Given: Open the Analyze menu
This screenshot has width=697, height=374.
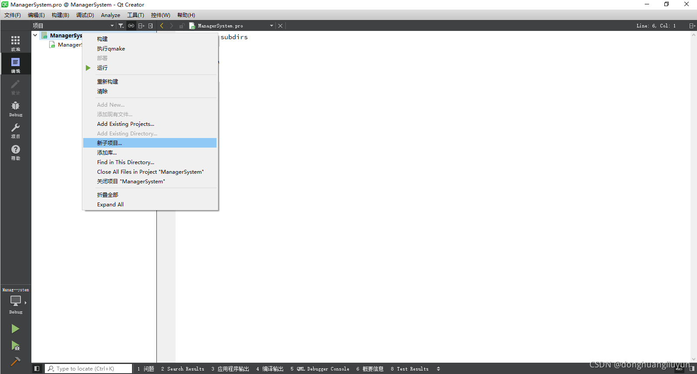Looking at the screenshot, I should coord(111,15).
